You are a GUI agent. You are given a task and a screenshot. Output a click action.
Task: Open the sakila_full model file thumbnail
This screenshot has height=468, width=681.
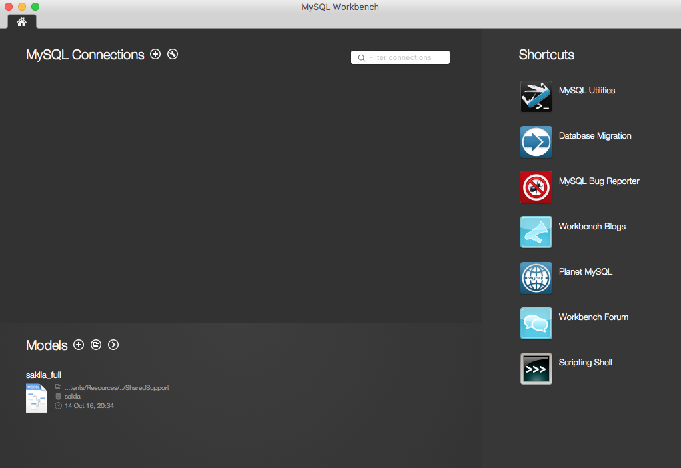pyautogui.click(x=37, y=398)
